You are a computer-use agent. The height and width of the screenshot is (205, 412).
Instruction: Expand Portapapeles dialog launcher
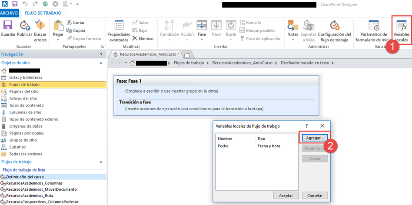102,47
